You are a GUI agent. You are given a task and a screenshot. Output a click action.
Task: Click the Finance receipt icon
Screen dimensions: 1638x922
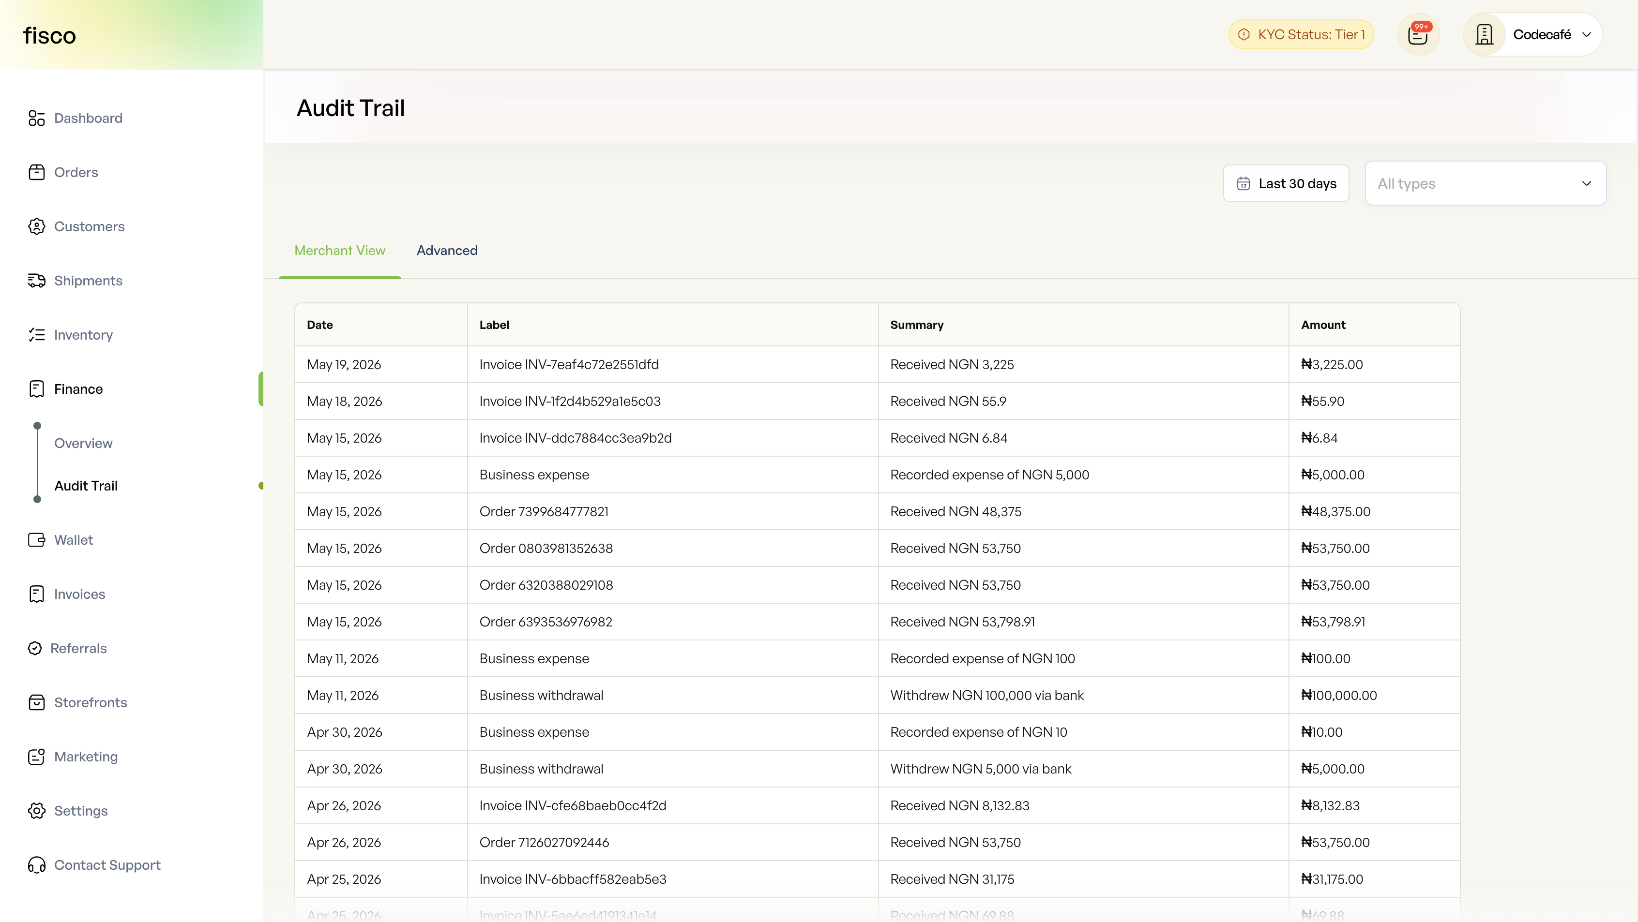tap(37, 389)
